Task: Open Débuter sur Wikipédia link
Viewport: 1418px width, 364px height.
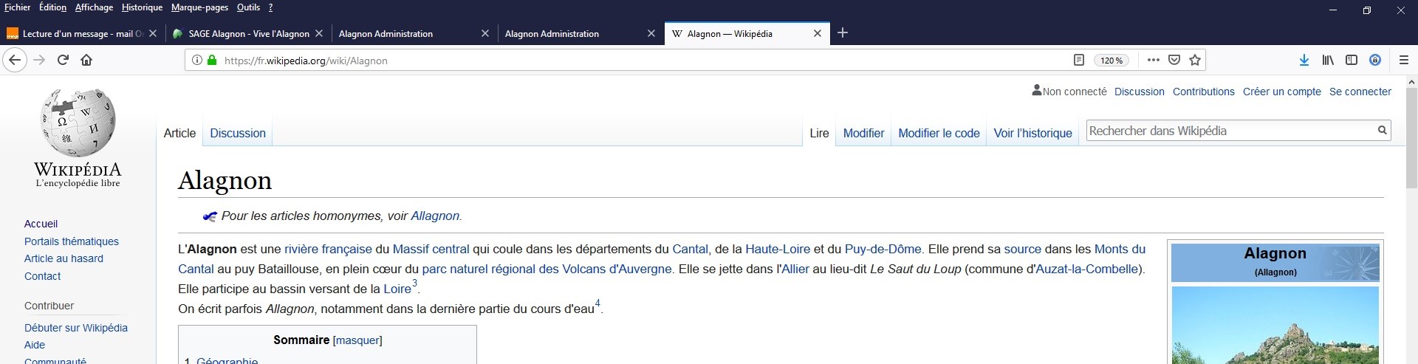Action: coord(75,328)
